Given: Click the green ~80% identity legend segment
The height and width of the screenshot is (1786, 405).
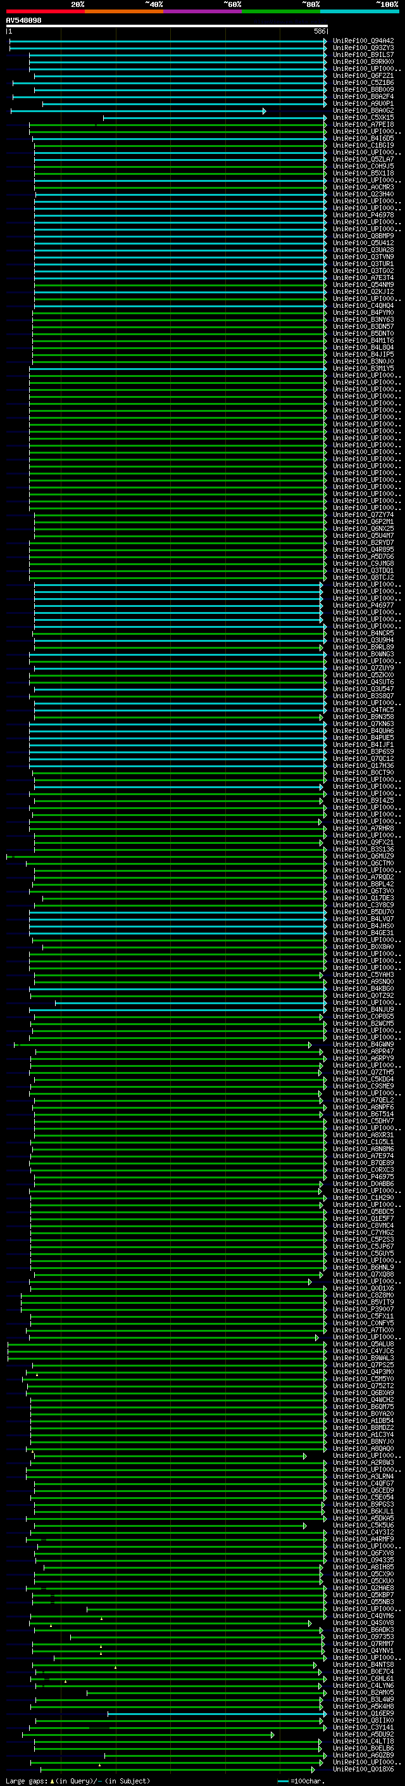Looking at the screenshot, I should [x=280, y=11].
